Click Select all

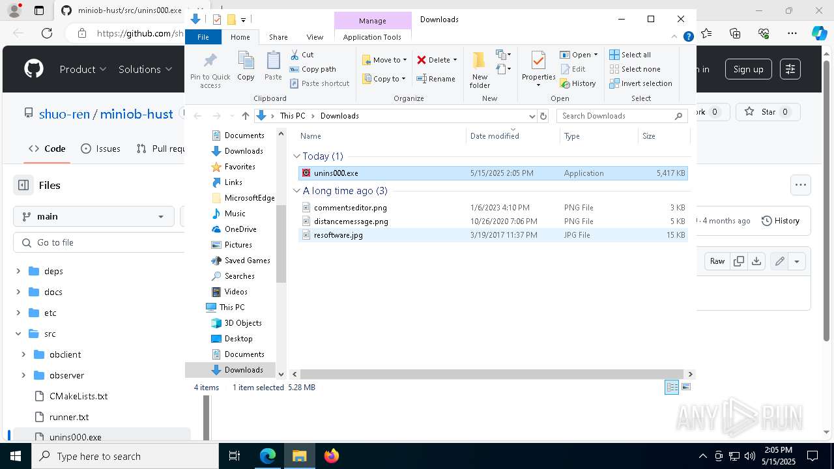tap(630, 55)
